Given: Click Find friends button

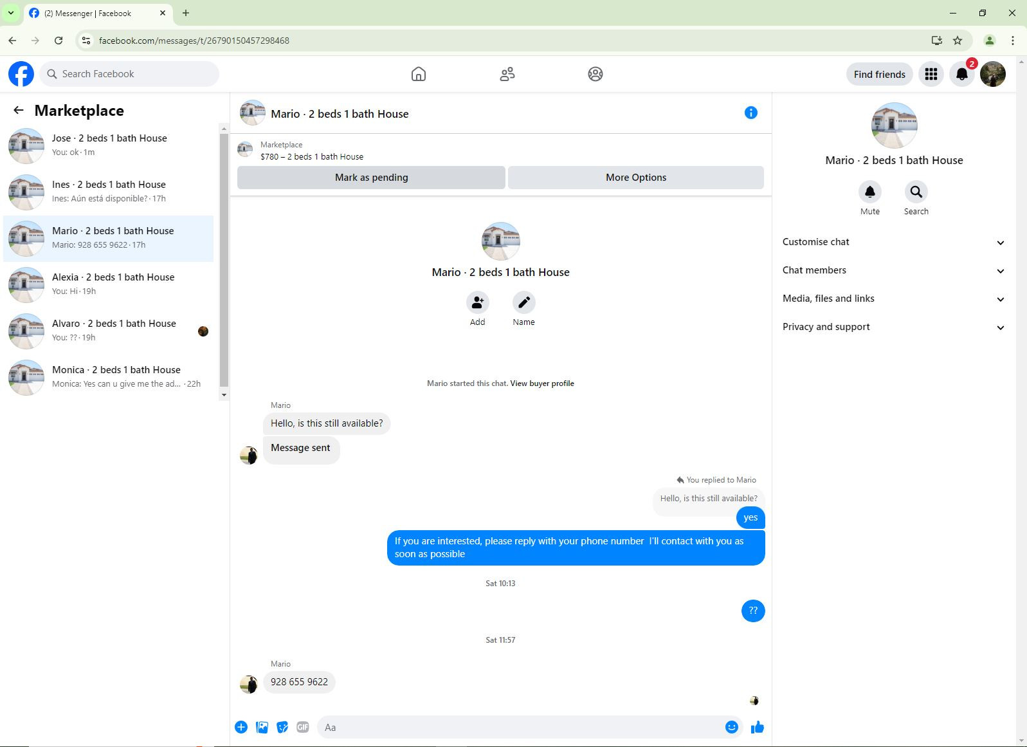Looking at the screenshot, I should (x=880, y=74).
